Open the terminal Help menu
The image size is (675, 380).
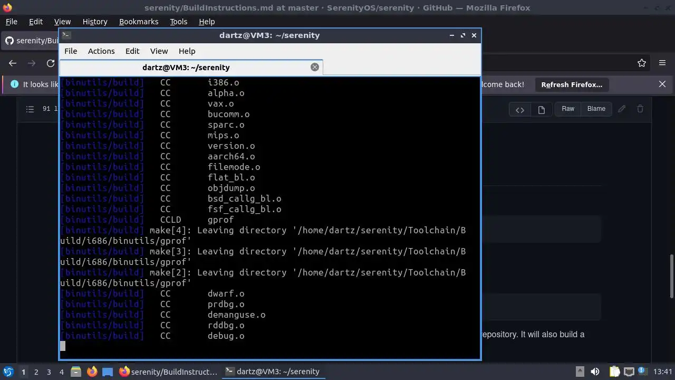tap(187, 51)
